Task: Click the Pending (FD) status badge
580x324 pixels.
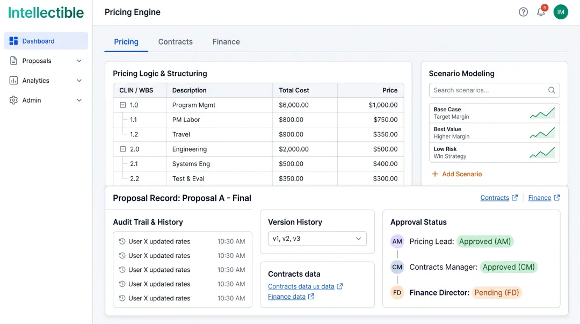Action: (x=497, y=292)
